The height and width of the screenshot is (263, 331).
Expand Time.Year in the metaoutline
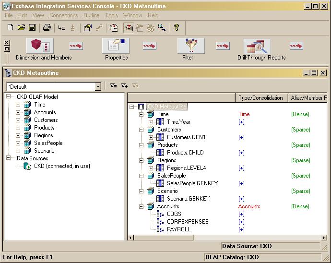pyautogui.click(x=151, y=122)
